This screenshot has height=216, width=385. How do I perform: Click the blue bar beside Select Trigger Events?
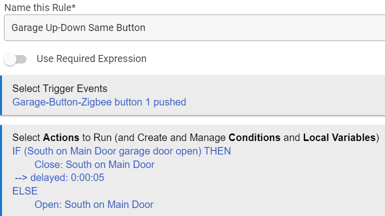(x=1, y=95)
